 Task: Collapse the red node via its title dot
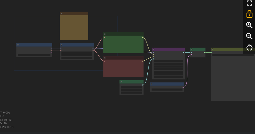(105, 58)
